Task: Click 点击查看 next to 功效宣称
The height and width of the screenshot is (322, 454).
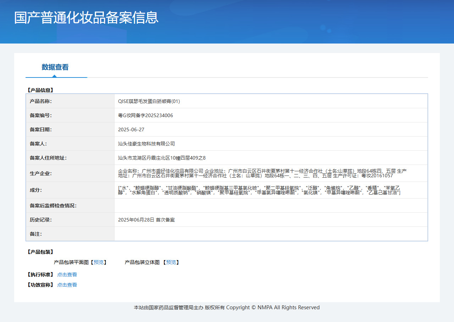Action: pos(67,284)
